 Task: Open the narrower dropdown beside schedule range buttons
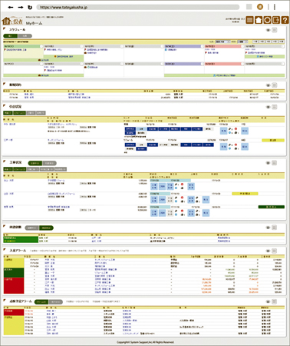[242, 42]
